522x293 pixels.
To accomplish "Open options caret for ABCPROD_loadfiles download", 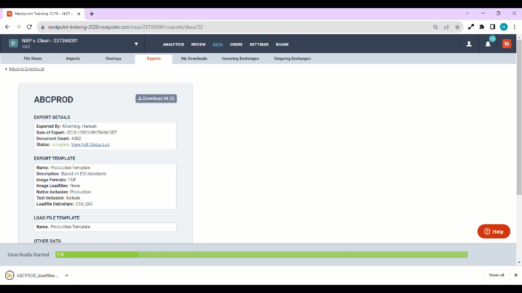I will [66, 276].
